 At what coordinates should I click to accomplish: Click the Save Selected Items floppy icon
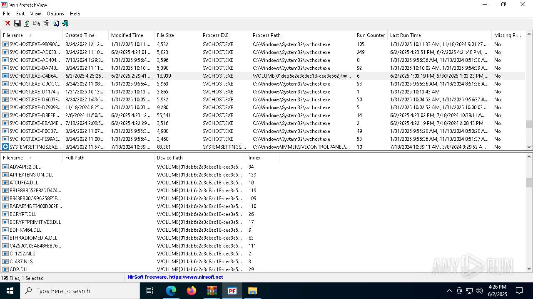click(x=17, y=23)
